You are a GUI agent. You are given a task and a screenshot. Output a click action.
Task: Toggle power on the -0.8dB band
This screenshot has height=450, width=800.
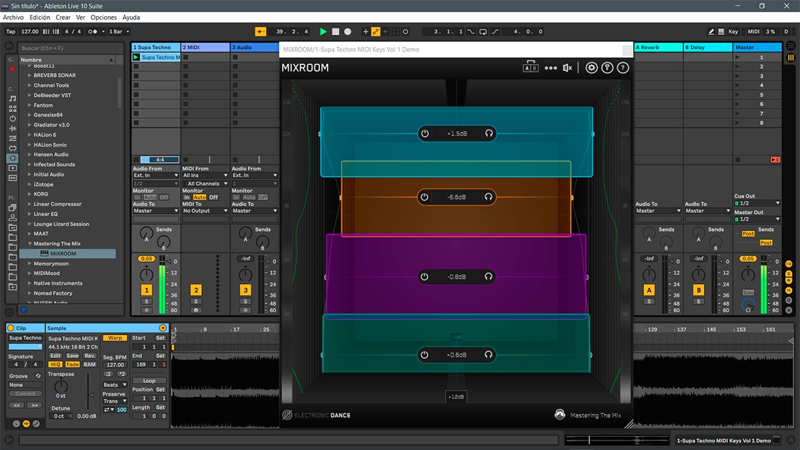[x=425, y=276]
